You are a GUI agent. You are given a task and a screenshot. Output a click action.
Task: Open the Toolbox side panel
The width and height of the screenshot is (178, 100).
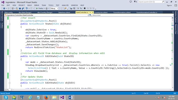2,25
